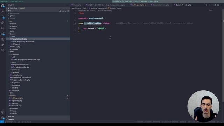
Task: Click the git blame author codelens line
Action: [95, 10]
